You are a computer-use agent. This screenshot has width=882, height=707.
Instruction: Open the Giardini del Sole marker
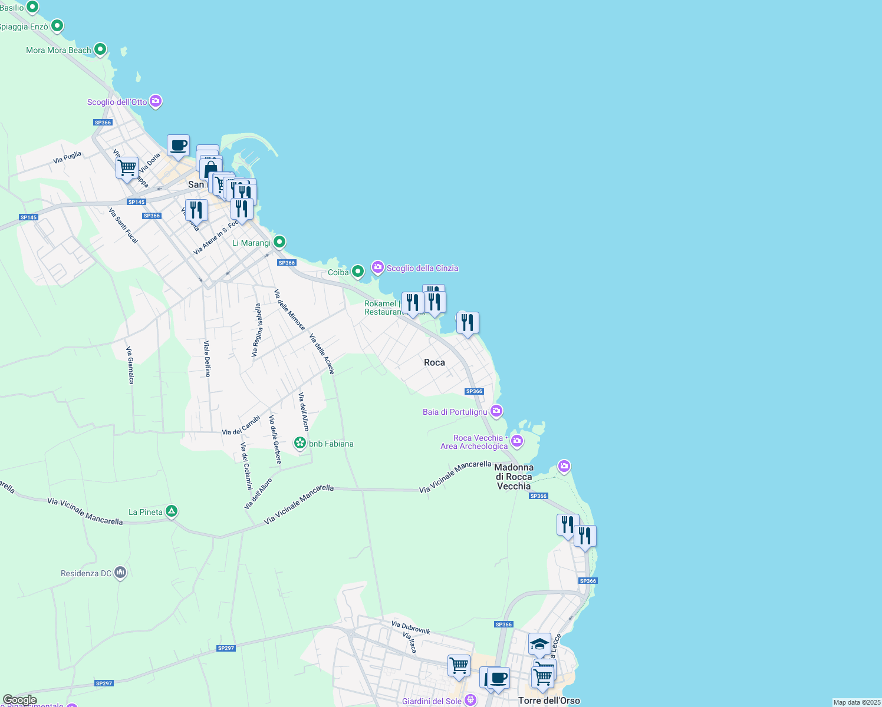(470, 700)
